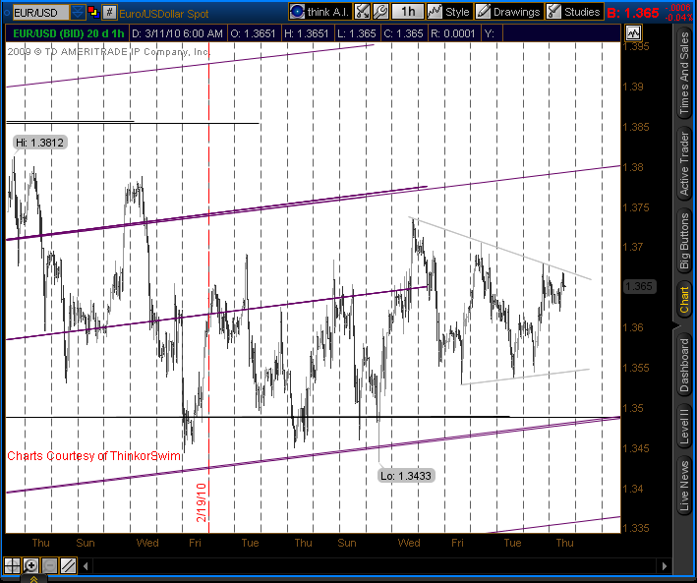Click the pointer tools icon beside think A.I.

point(363,12)
